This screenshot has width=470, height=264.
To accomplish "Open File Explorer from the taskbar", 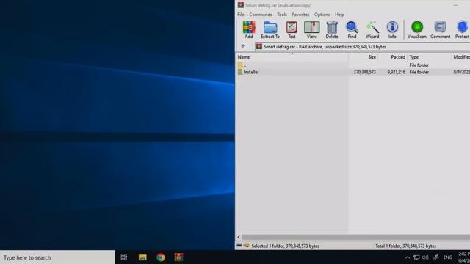I will [x=142, y=257].
